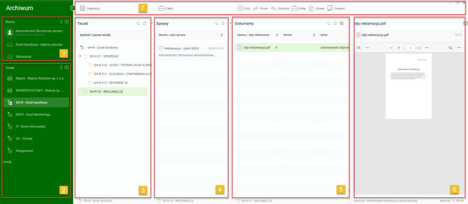Select DH-R.52 - REKLAMACJE in Teczki tree
Viewport: 468px width, 204px height.
pyautogui.click(x=112, y=91)
